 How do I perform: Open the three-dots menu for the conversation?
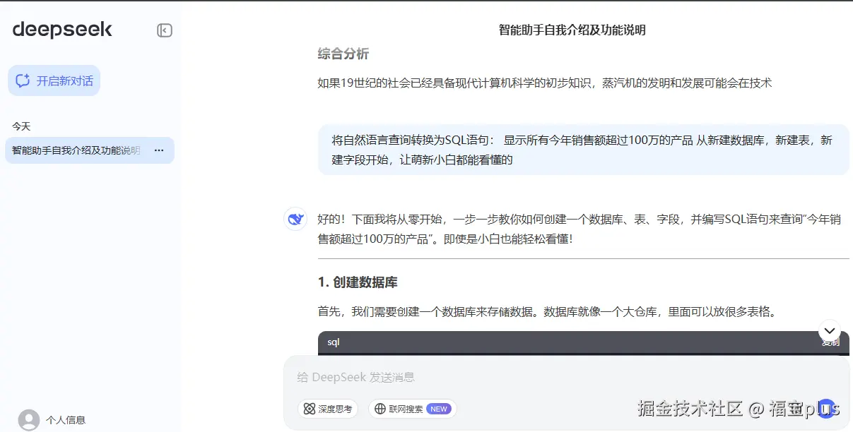159,150
